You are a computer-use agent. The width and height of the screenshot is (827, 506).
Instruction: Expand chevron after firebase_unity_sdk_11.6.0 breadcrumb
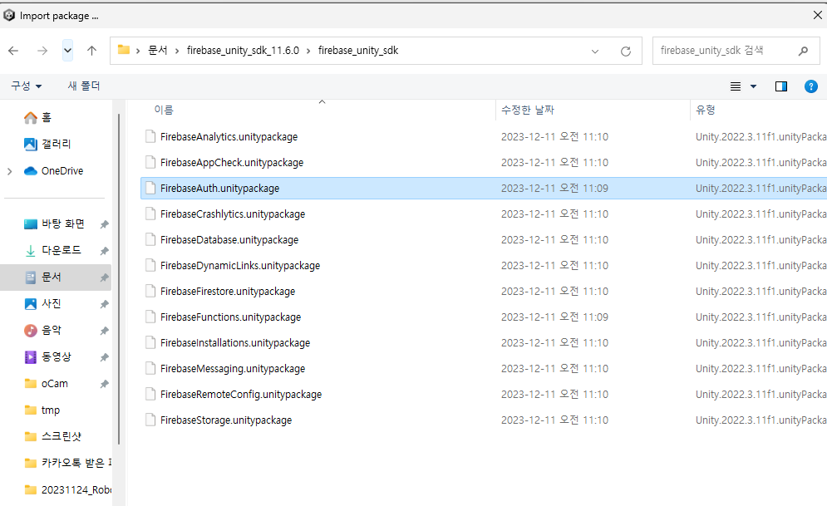pyautogui.click(x=308, y=52)
